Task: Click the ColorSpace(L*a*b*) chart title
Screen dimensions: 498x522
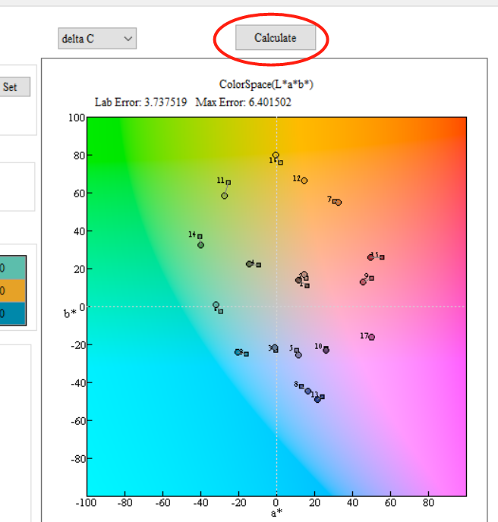Action: coord(266,84)
